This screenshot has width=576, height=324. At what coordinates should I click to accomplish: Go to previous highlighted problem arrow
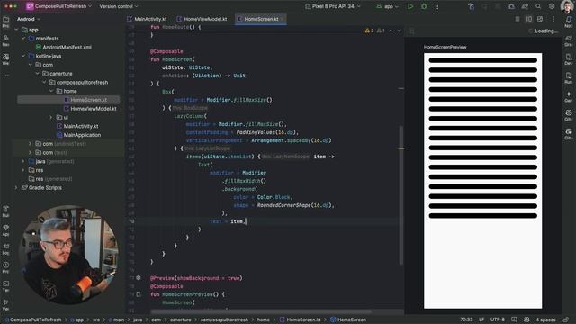click(391, 31)
